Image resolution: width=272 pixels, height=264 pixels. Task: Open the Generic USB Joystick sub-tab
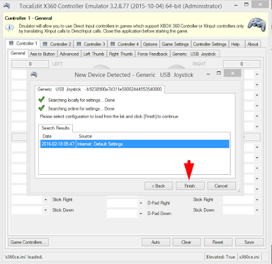pyautogui.click(x=194, y=54)
